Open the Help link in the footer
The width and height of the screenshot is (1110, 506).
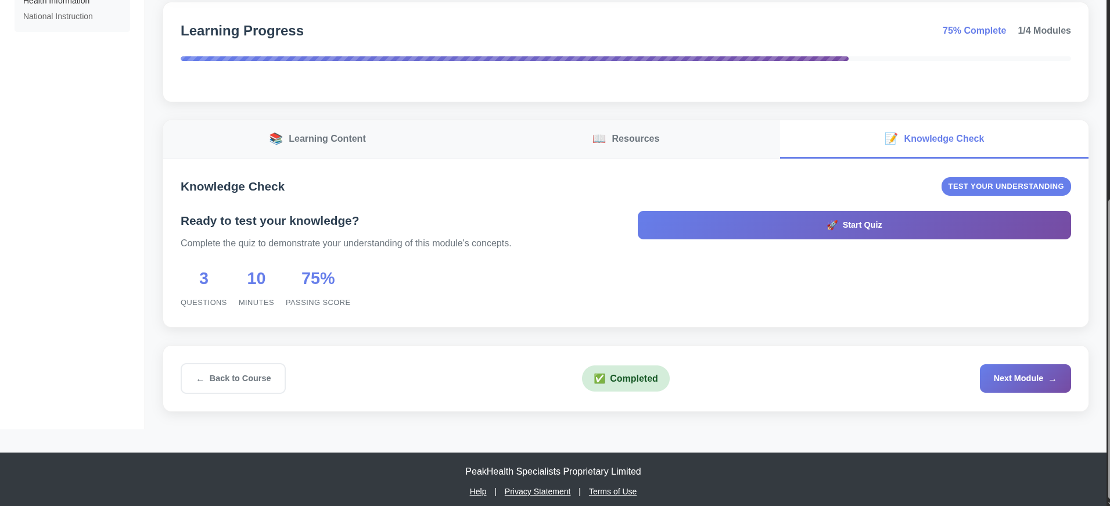coord(477,491)
